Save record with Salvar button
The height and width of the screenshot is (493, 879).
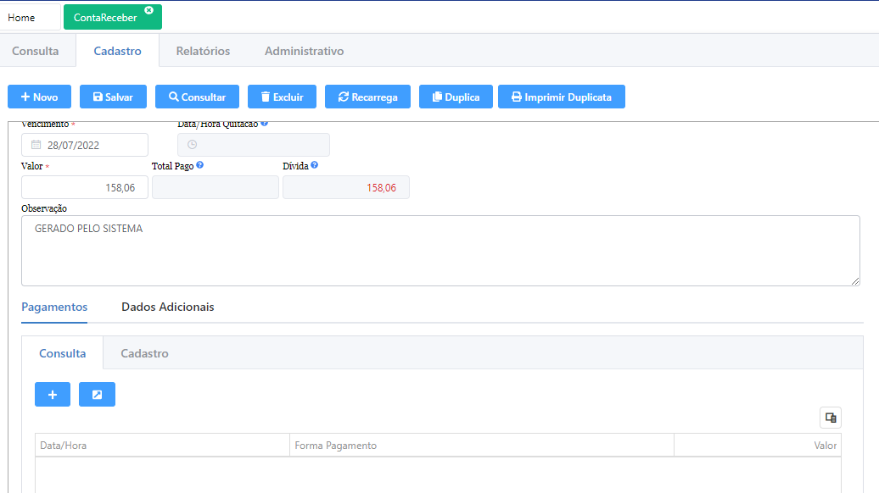(113, 97)
